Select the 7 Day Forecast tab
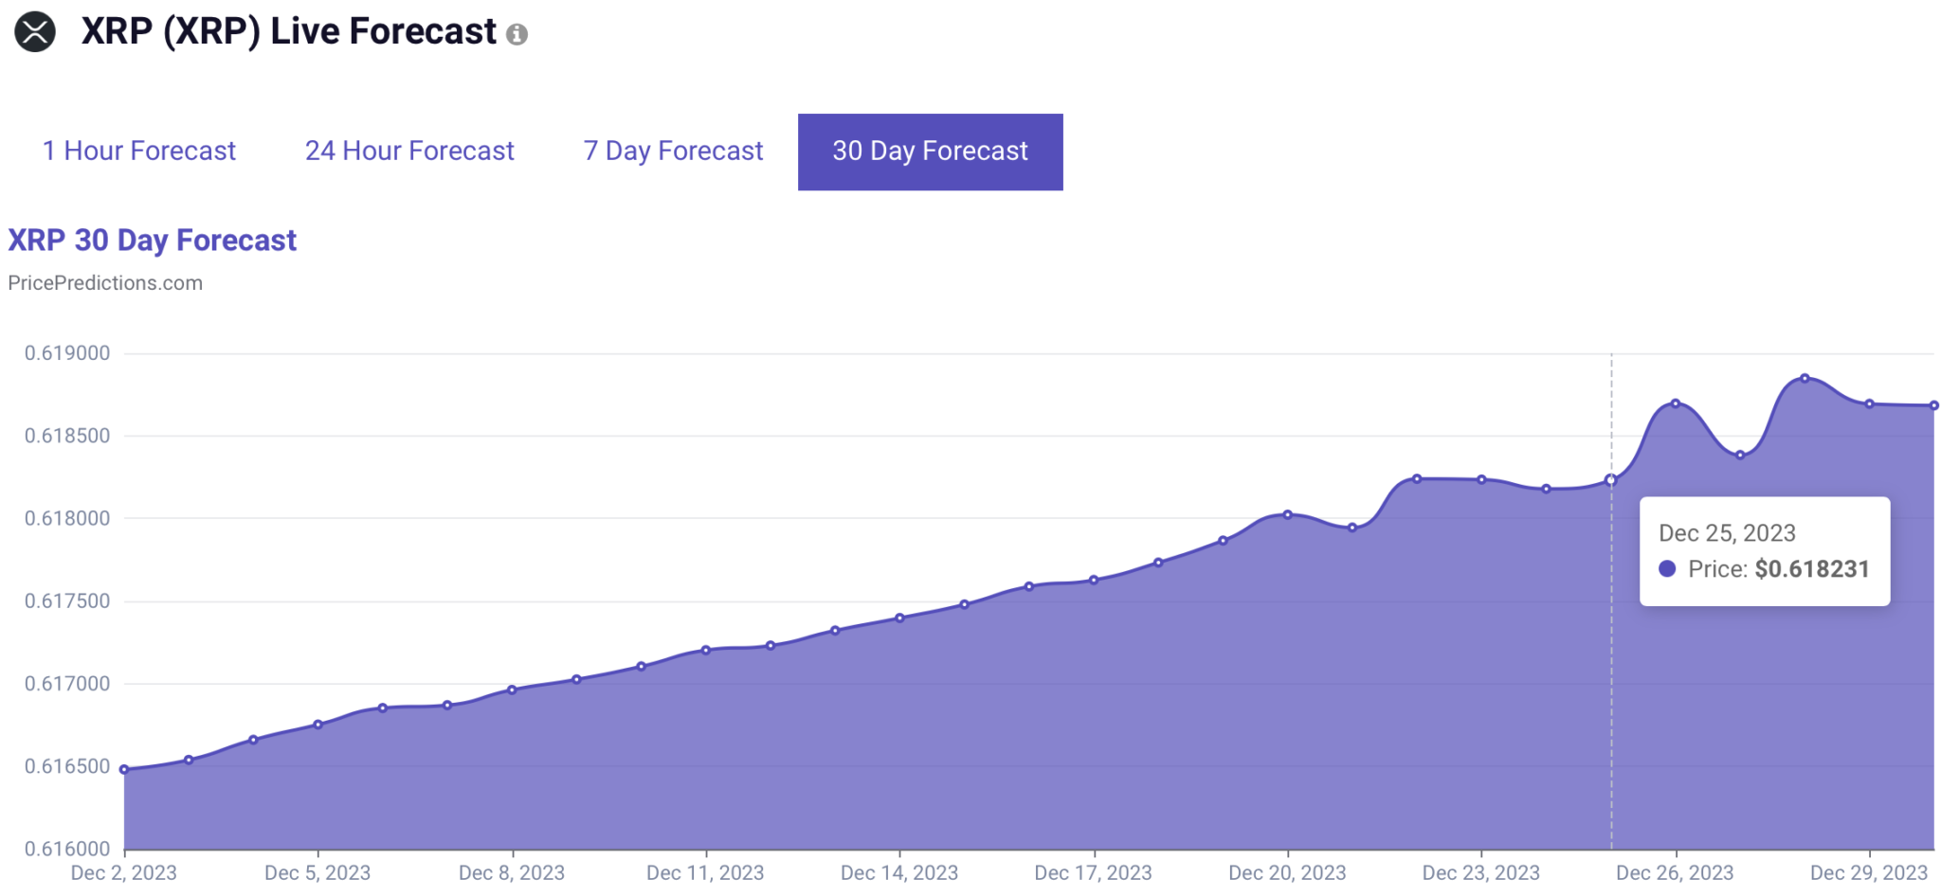 pyautogui.click(x=673, y=152)
